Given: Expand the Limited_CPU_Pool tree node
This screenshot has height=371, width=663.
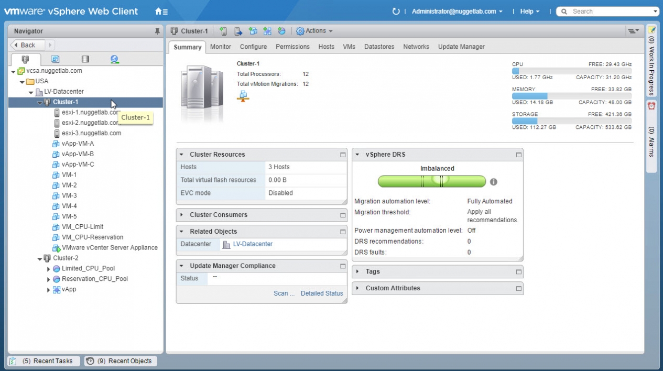Looking at the screenshot, I should point(49,269).
